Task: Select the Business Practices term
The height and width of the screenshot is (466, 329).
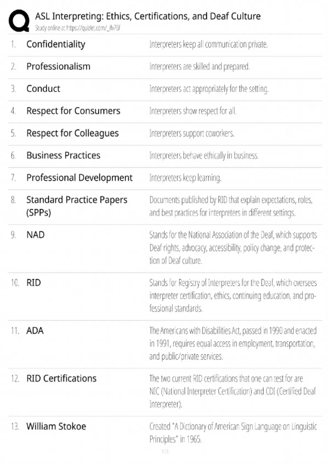Action: [x=63, y=155]
